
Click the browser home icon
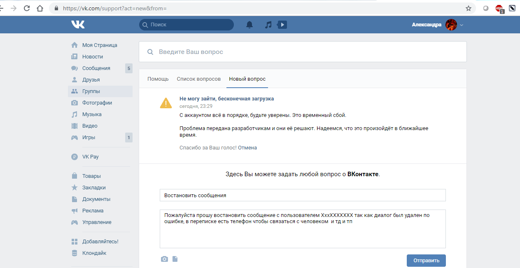(x=40, y=8)
